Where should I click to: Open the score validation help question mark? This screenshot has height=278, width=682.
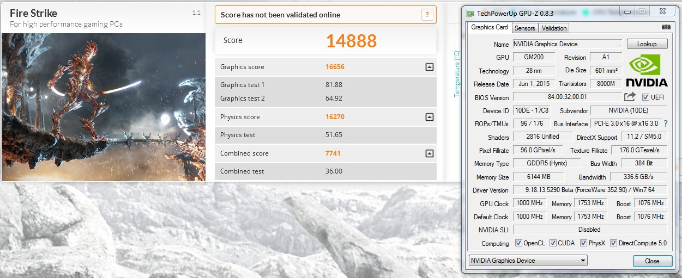[427, 15]
